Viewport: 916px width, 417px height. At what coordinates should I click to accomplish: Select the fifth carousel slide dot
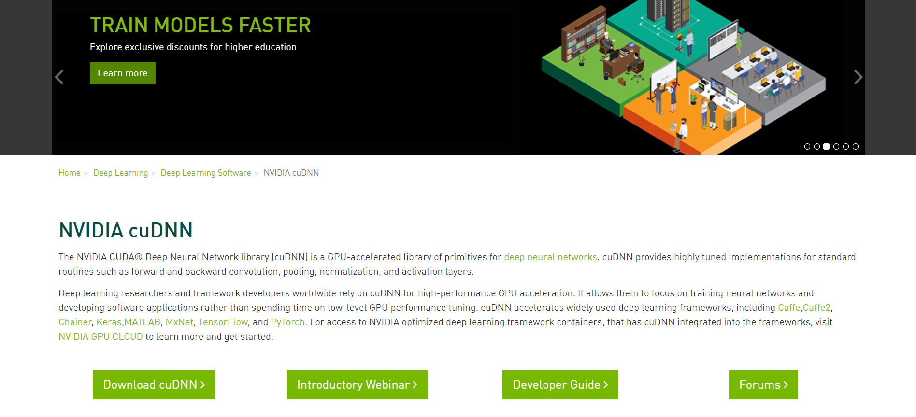[846, 147]
